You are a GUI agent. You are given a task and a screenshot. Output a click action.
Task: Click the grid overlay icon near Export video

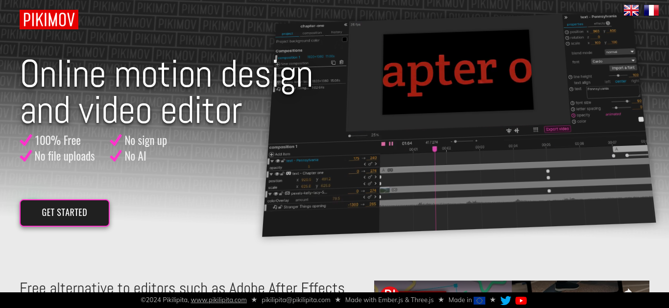[x=536, y=129]
